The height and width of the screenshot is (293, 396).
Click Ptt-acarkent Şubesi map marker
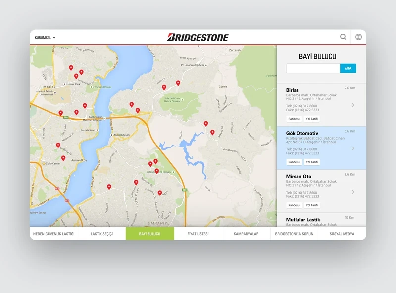click(206, 65)
